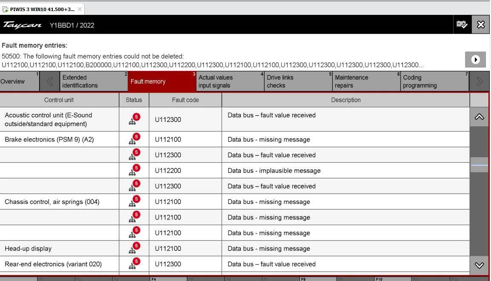Close the Taycan diagnostic session with X

pos(481,24)
